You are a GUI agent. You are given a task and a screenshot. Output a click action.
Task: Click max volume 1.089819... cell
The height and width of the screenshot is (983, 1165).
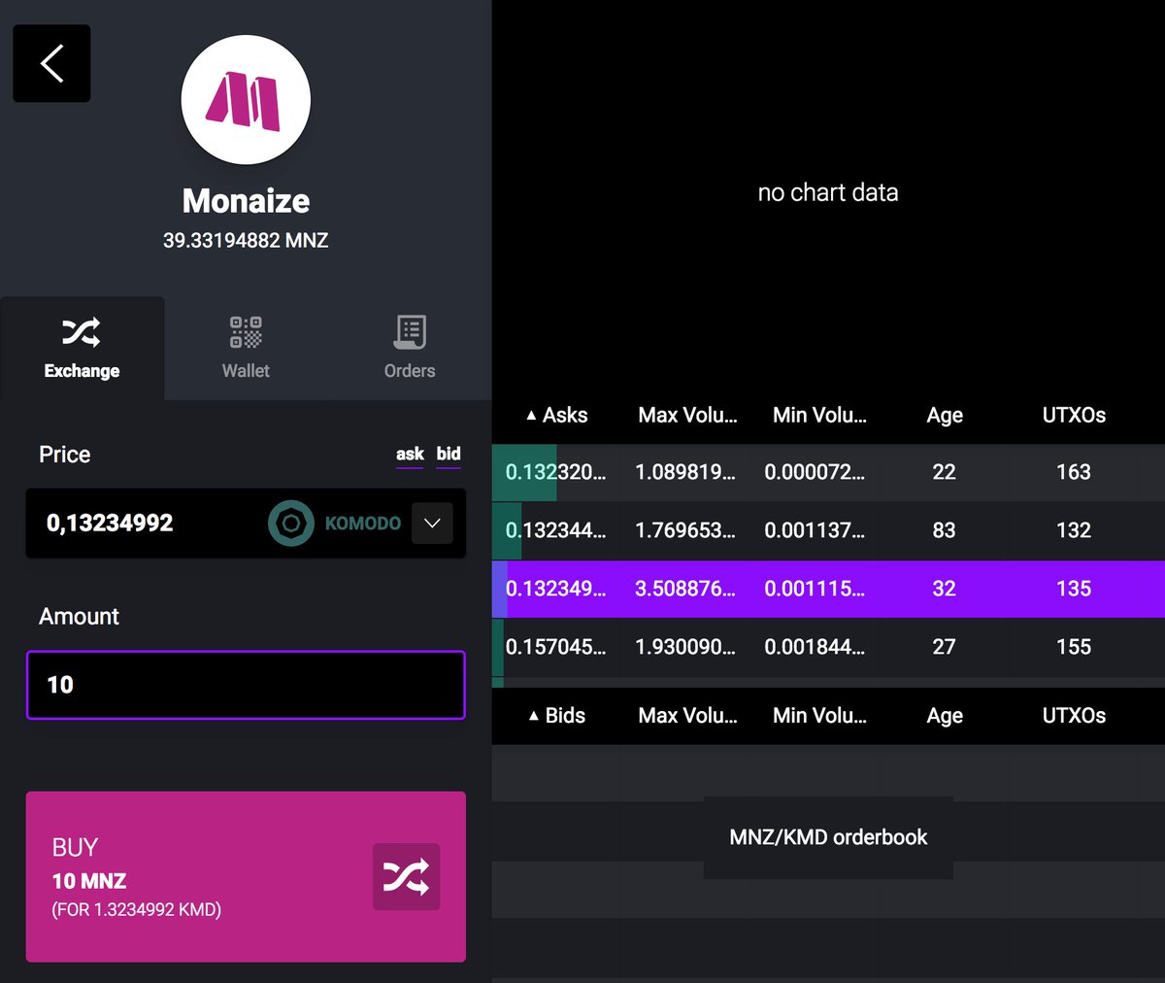pyautogui.click(x=685, y=472)
